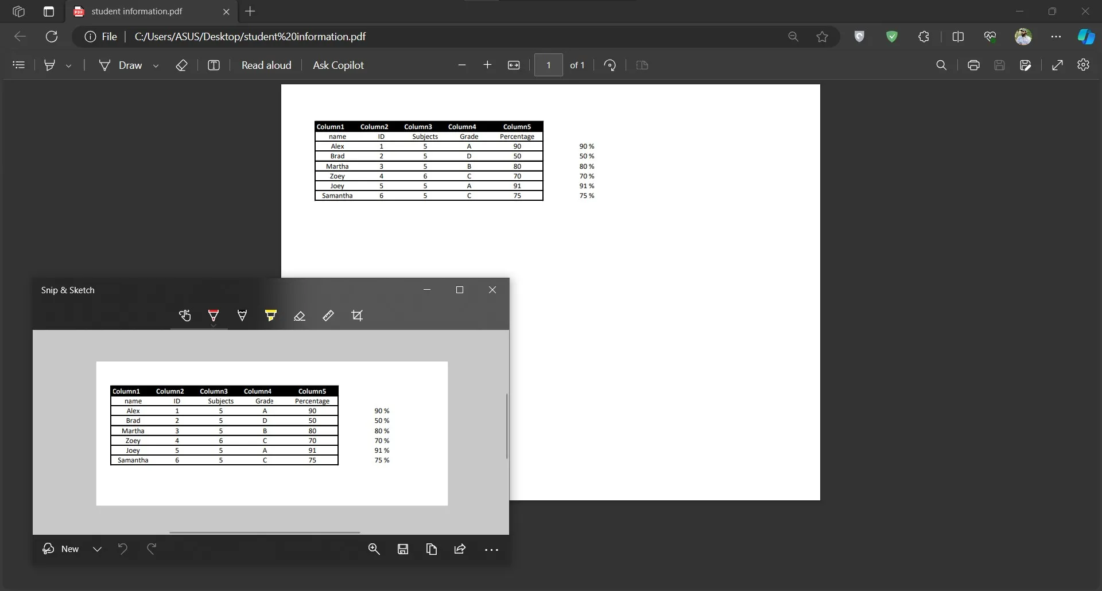Select the PDF highlight tool
Viewport: 1102px width, 591px height.
[50, 65]
